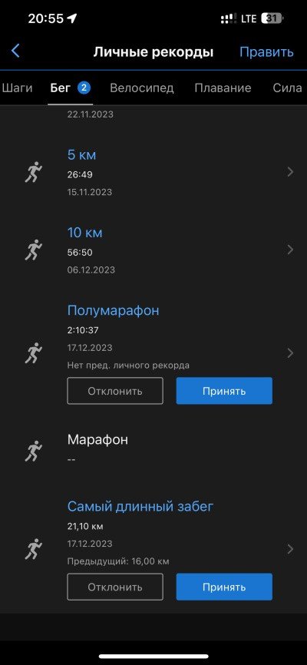This screenshot has height=665, width=307.
Task: Decline the longest run record with Отклонить
Action: [x=115, y=587]
